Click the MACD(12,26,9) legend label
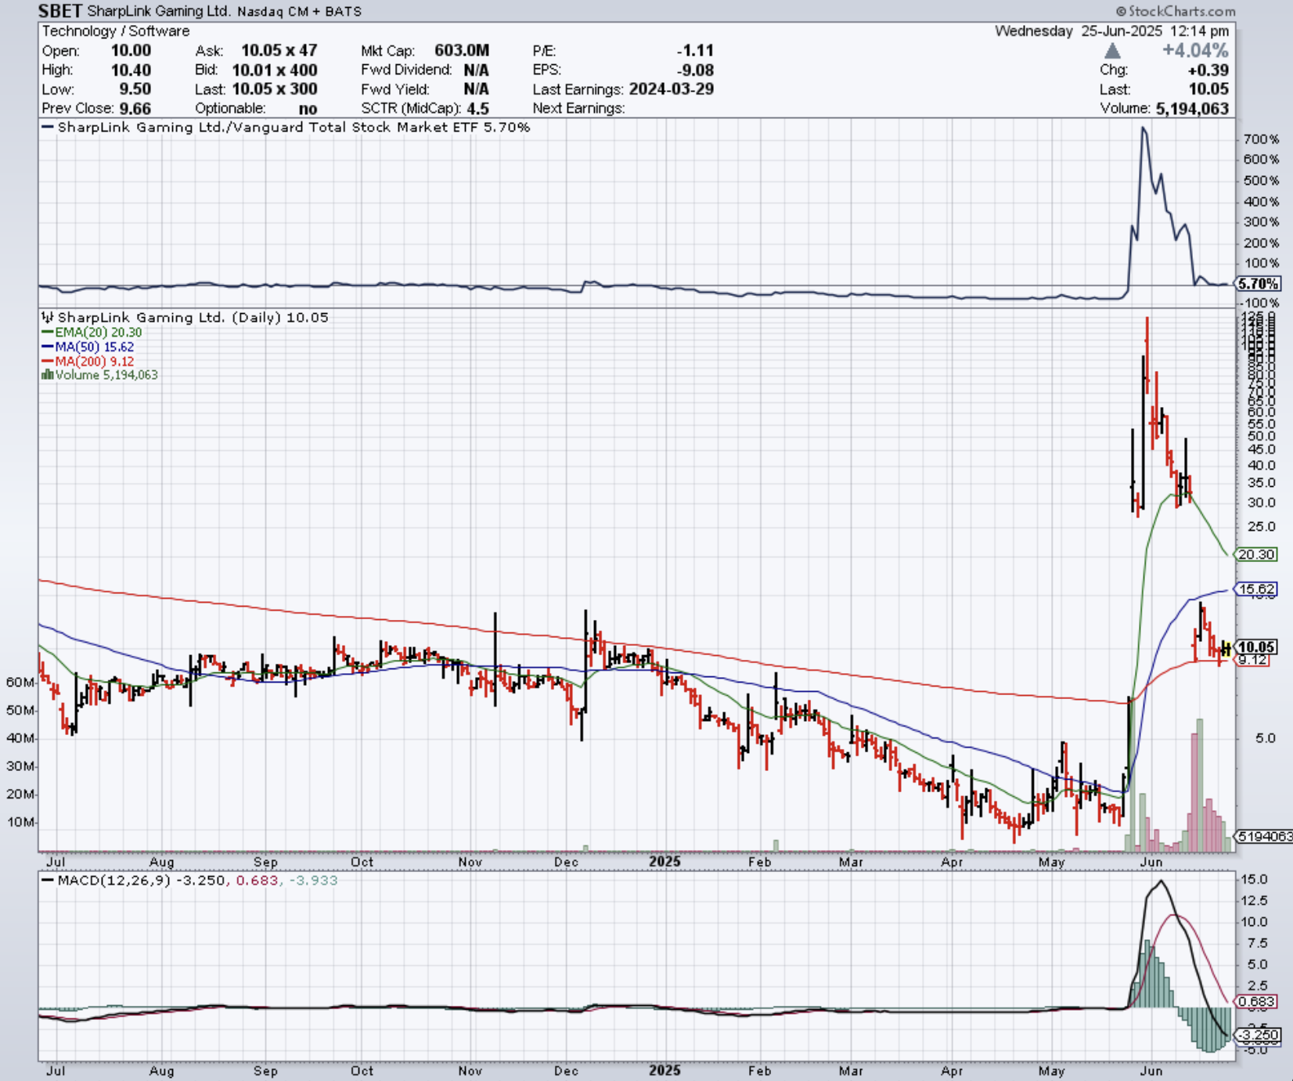The image size is (1293, 1081). click(106, 881)
